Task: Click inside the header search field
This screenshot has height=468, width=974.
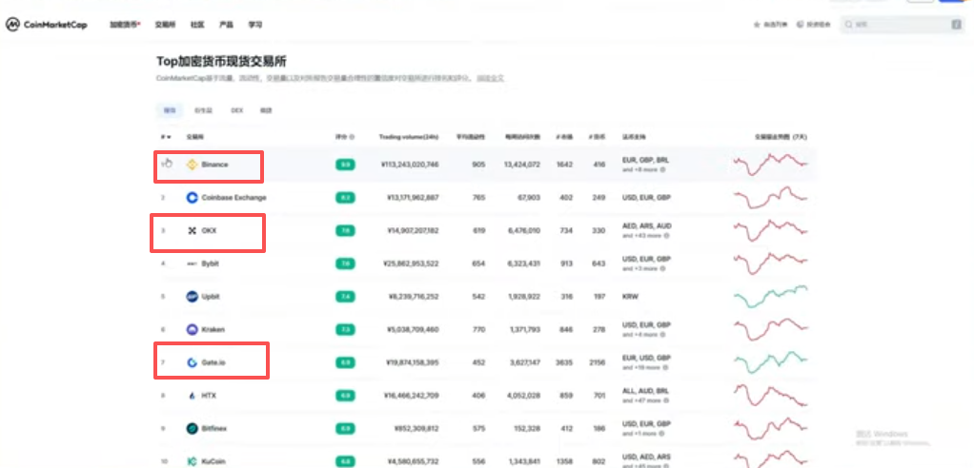Action: 903,25
